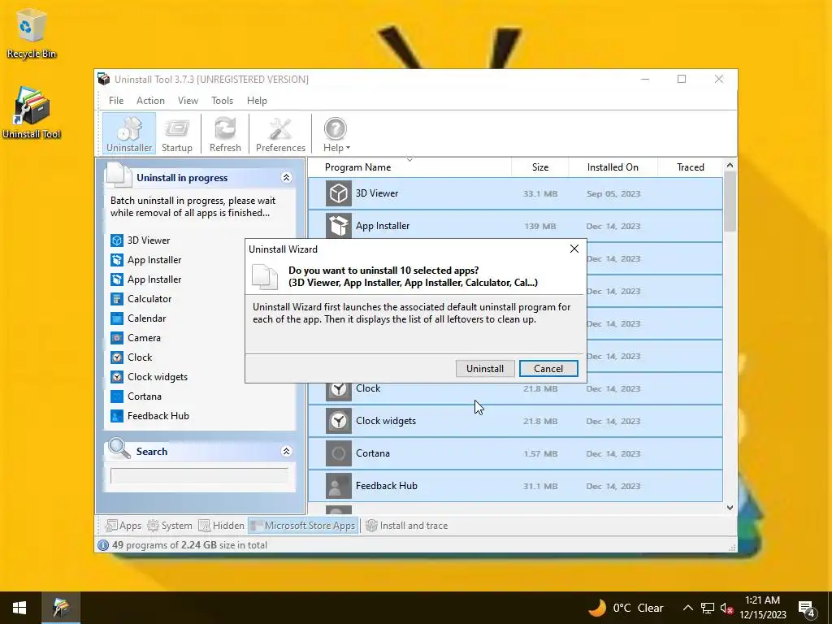
Task: Switch to the Apps tab
Action: pyautogui.click(x=123, y=526)
